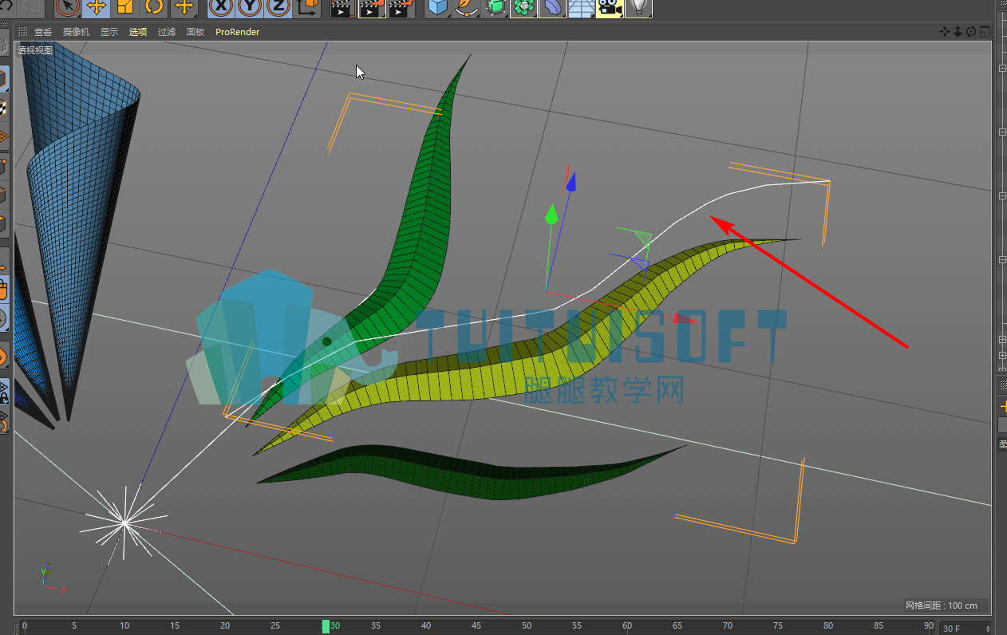Activate the Rotate tool

154,8
